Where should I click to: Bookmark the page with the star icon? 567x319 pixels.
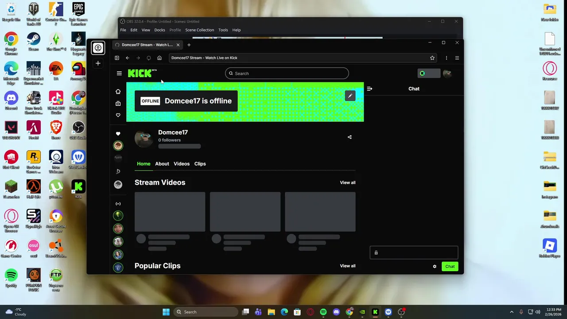coord(432,58)
